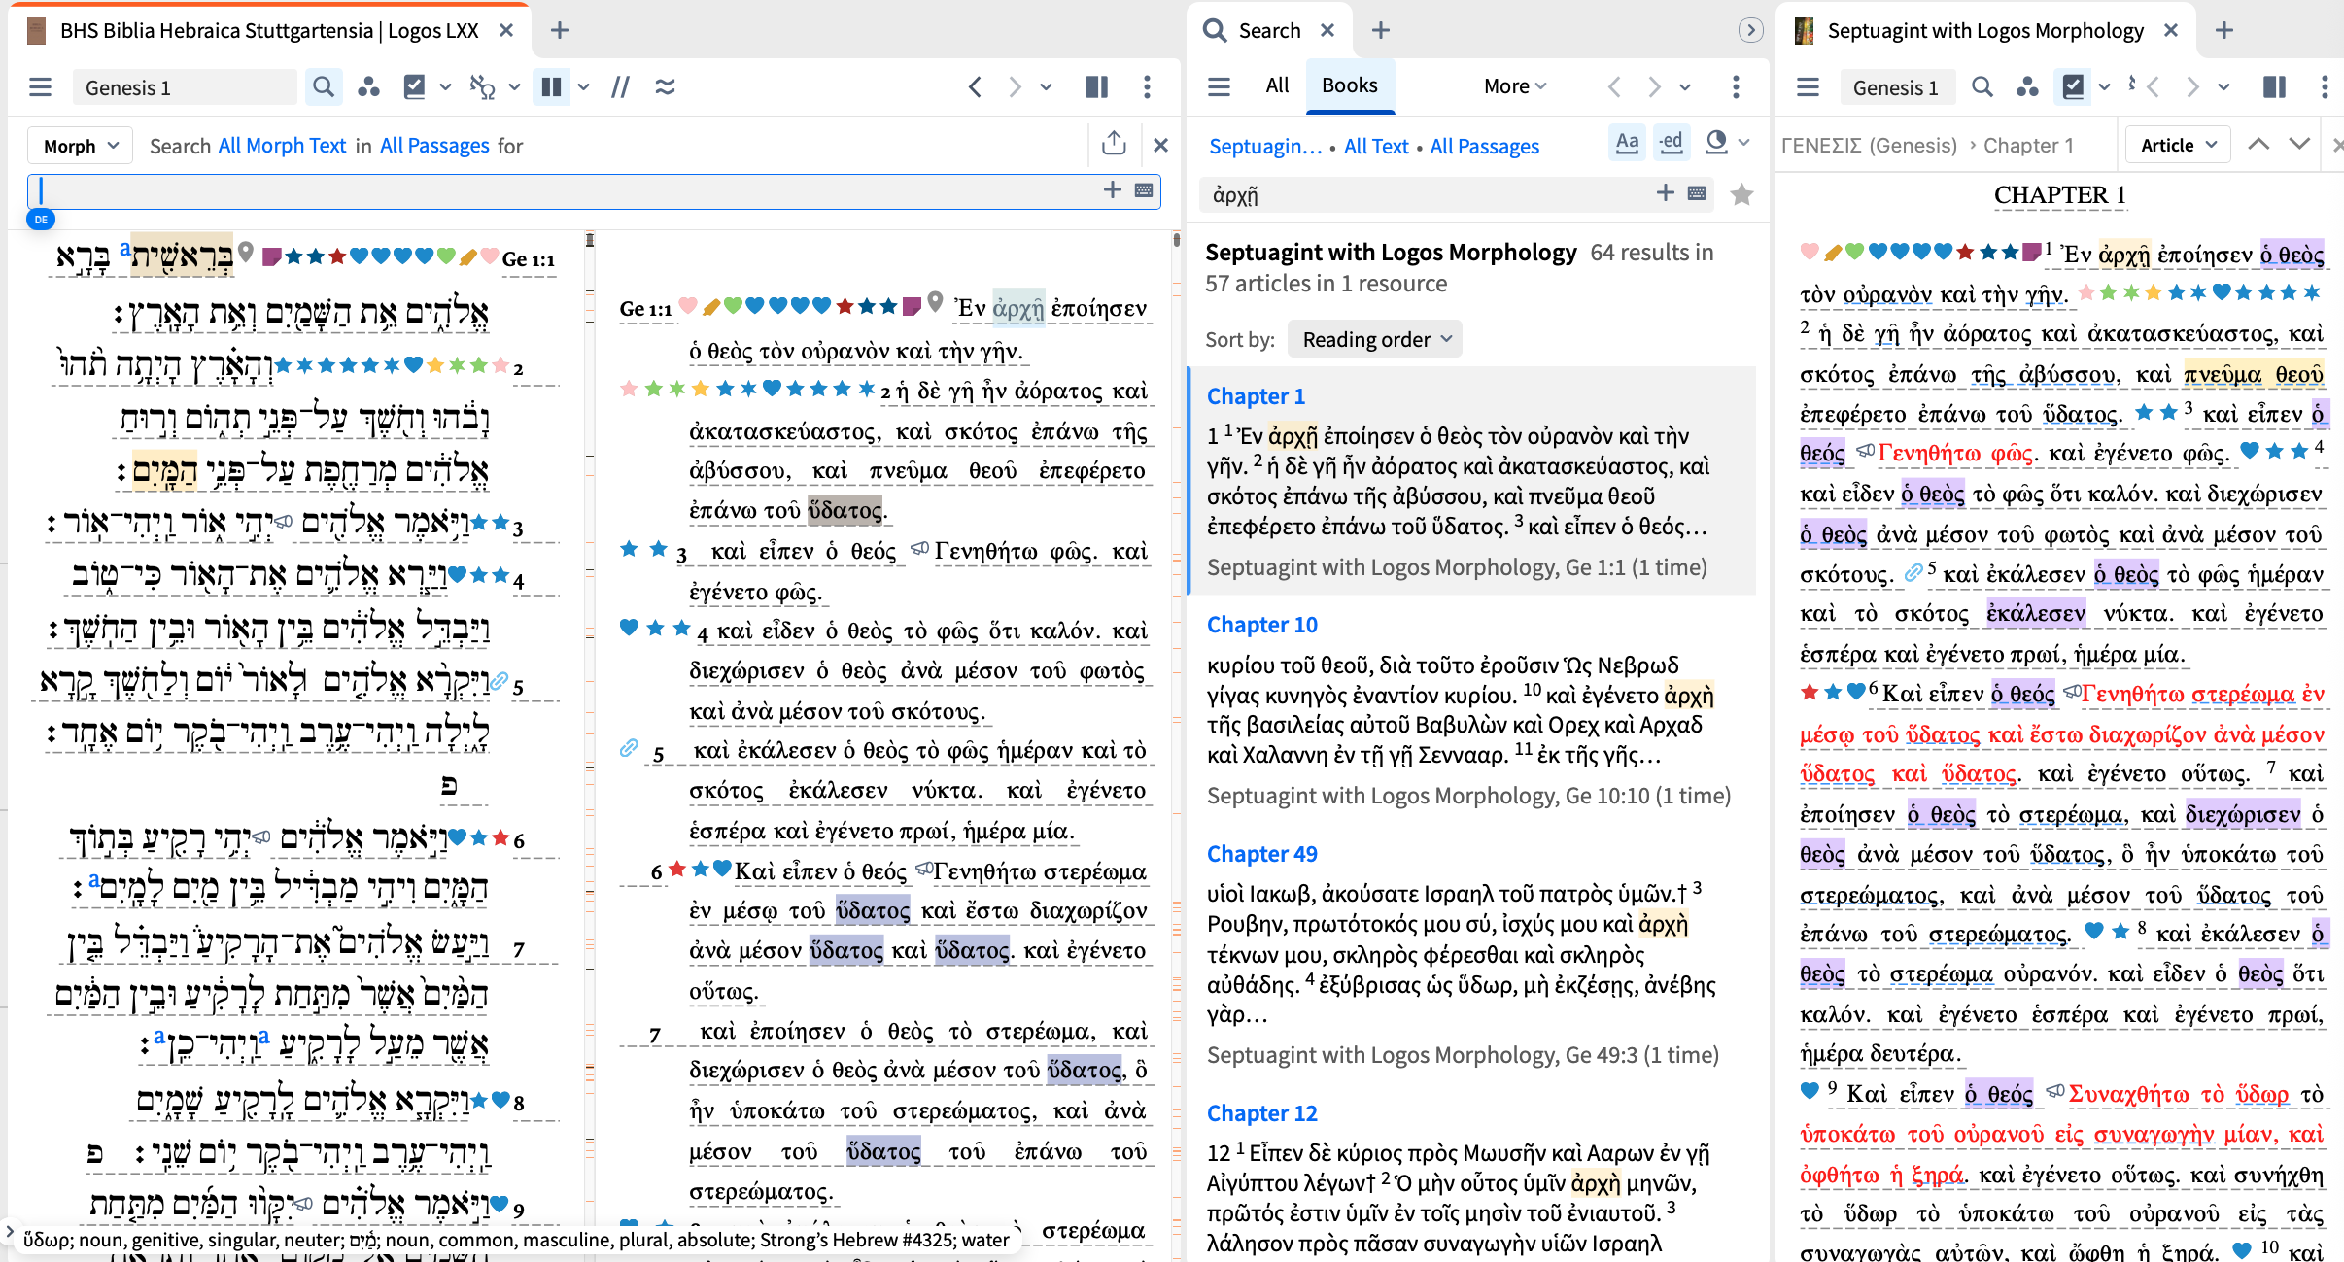This screenshot has width=2344, height=1262.
Task: Open column view in BHS panel
Action: (x=1096, y=87)
